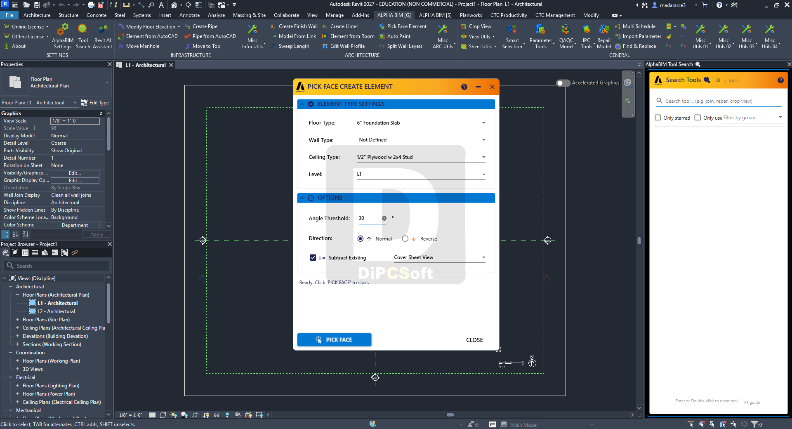This screenshot has height=429, width=792.
Task: Open the Collaborate ribbon tab
Action: click(286, 15)
